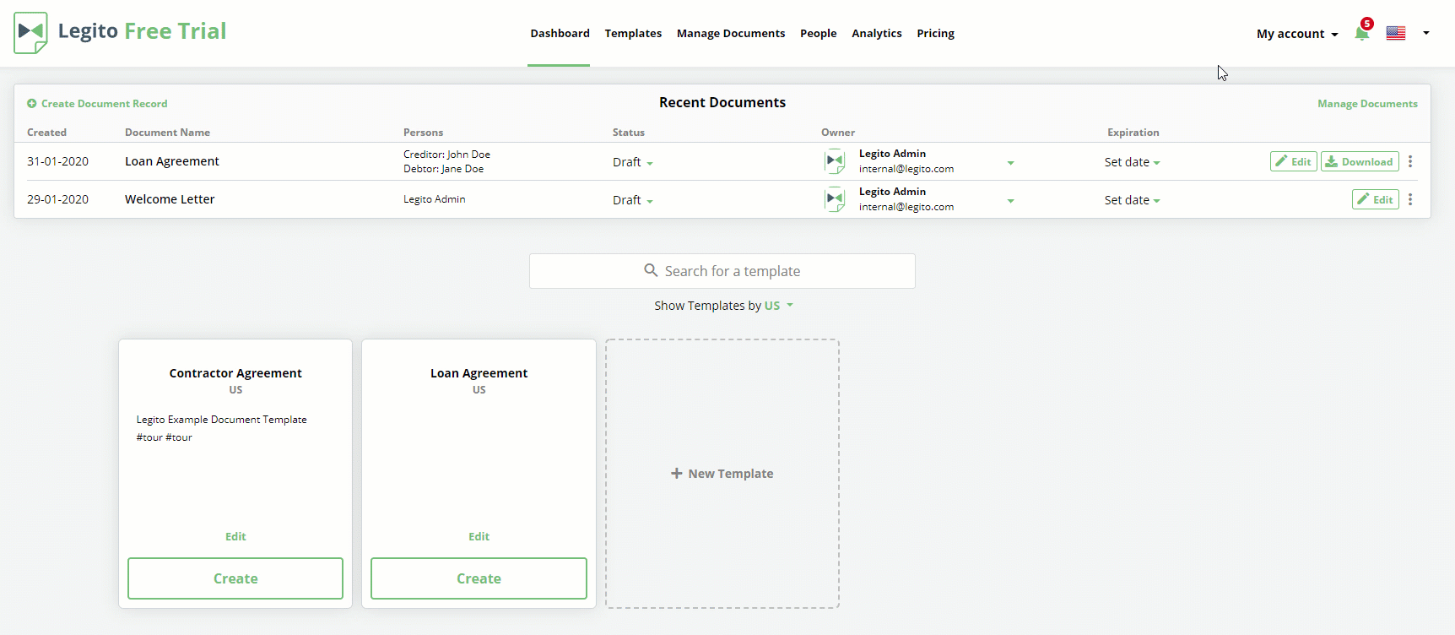Expand owner dropdown arrow for Welcome Letter
Screen dimensions: 1455x635
pyautogui.click(x=1010, y=201)
